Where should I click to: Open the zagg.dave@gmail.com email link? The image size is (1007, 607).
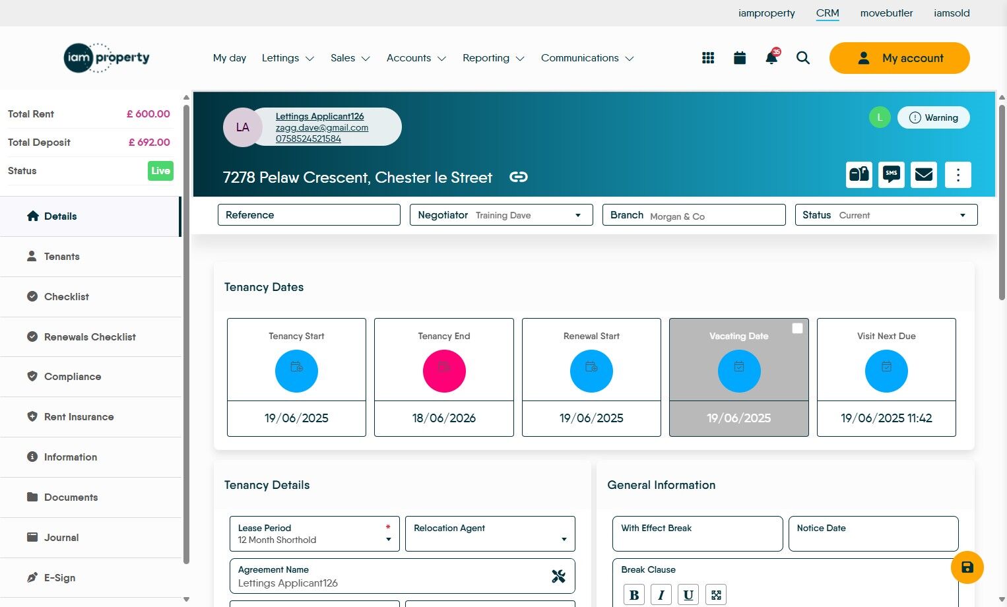[322, 127]
